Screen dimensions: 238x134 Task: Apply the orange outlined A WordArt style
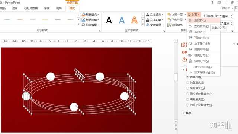pos(134,20)
